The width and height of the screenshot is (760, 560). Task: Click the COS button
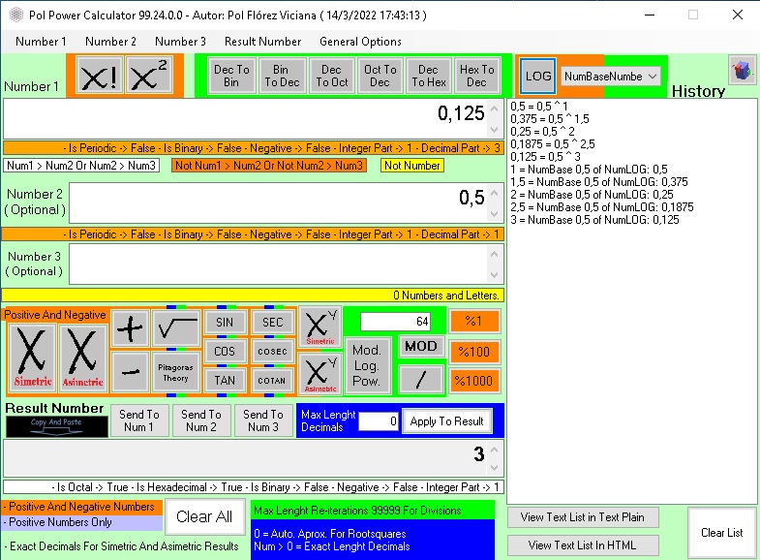225,352
